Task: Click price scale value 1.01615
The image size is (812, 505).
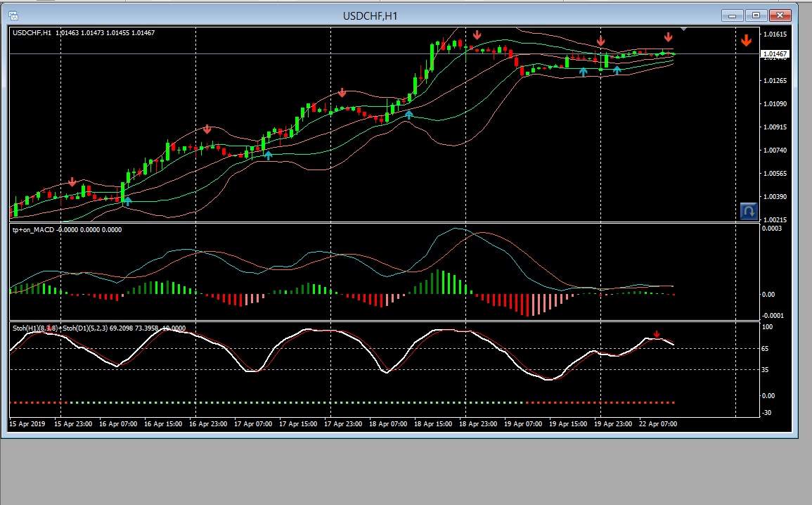Action: coord(775,34)
